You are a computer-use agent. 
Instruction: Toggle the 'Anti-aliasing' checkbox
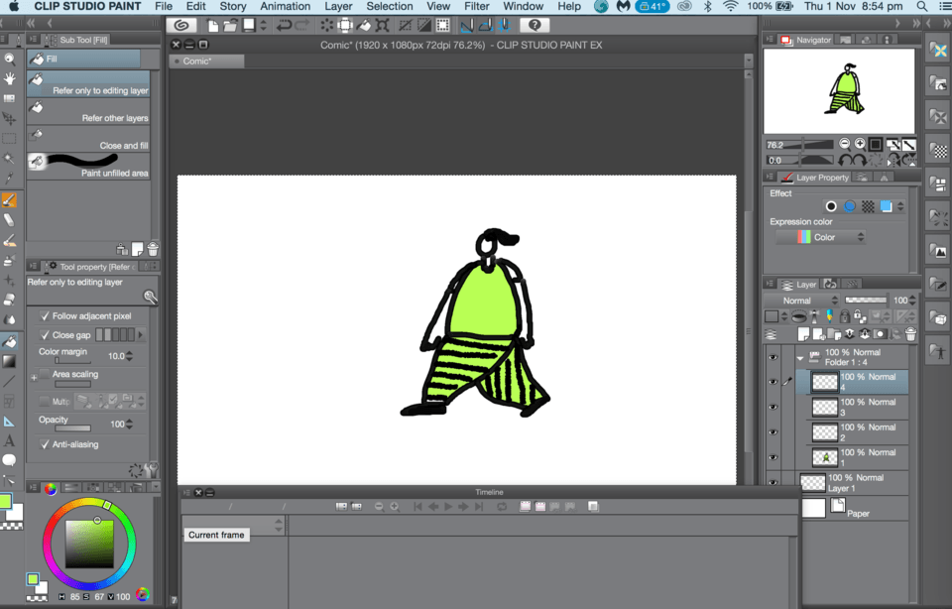[45, 444]
